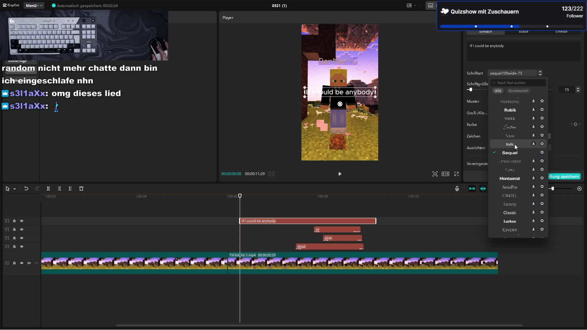This screenshot has width=587, height=330.
Task: Open more options for the video track
Action: pos(36,263)
